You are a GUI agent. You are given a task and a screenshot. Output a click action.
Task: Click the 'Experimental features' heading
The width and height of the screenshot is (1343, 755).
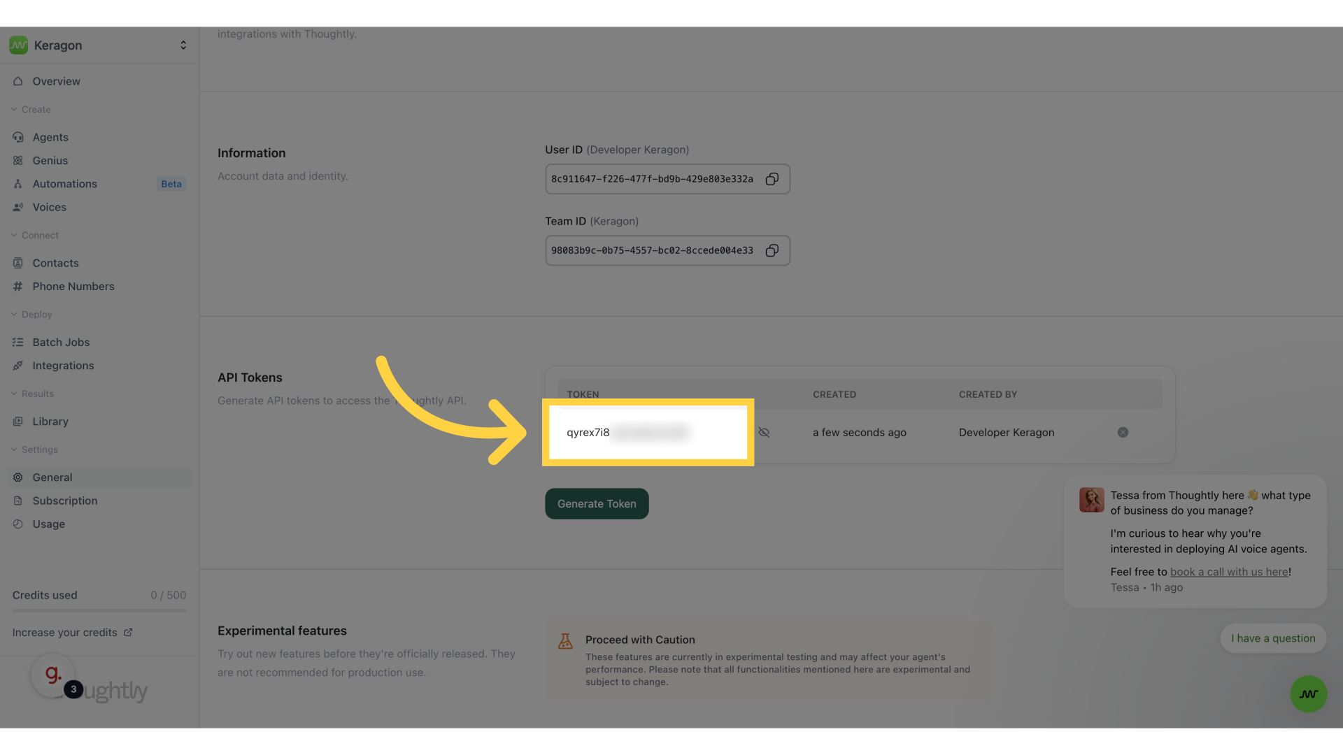pos(282,631)
